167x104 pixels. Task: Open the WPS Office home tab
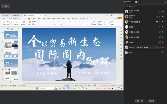(x=6, y=15)
